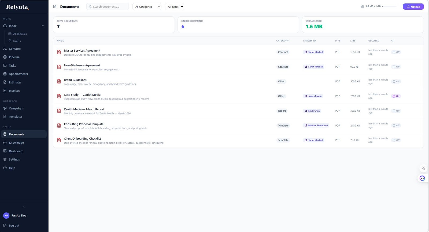Enable AI for Master Services Agreement
429x232 pixels.
tap(396, 52)
